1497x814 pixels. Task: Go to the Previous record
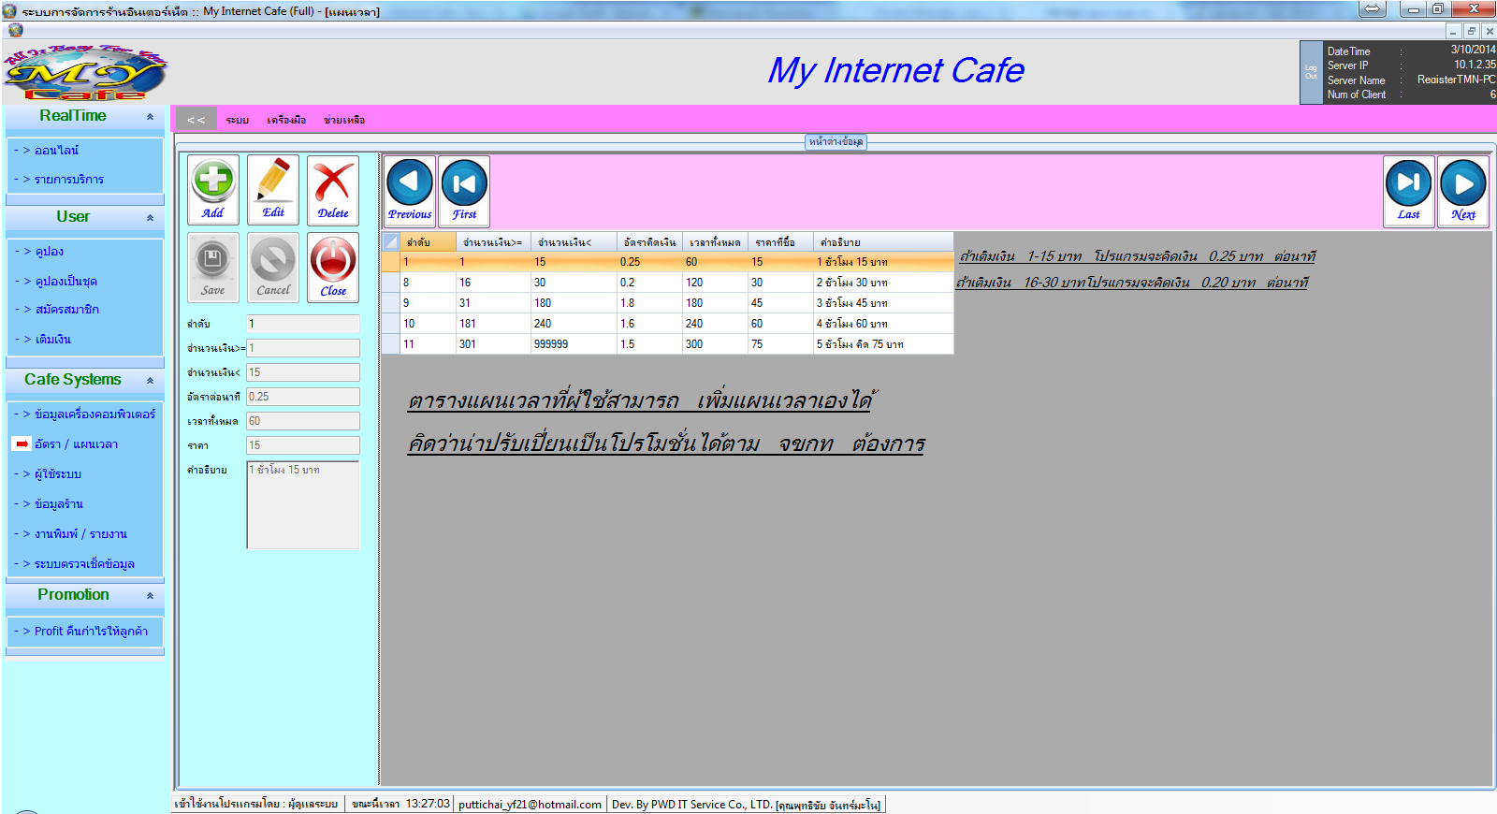(410, 191)
